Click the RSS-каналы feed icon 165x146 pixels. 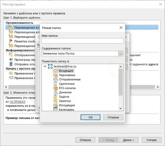(x=55, y=88)
